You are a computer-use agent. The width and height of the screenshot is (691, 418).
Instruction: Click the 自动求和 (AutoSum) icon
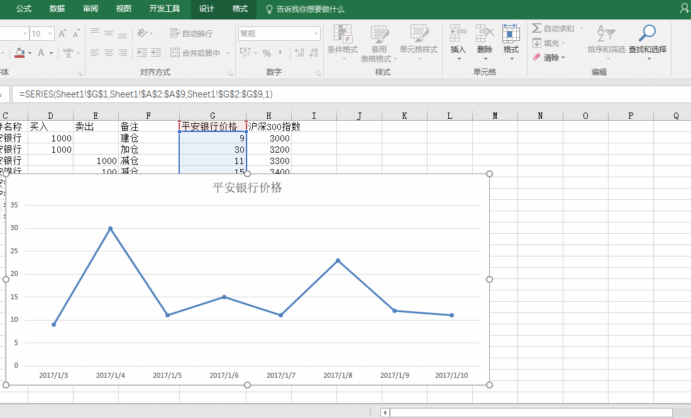(x=535, y=28)
